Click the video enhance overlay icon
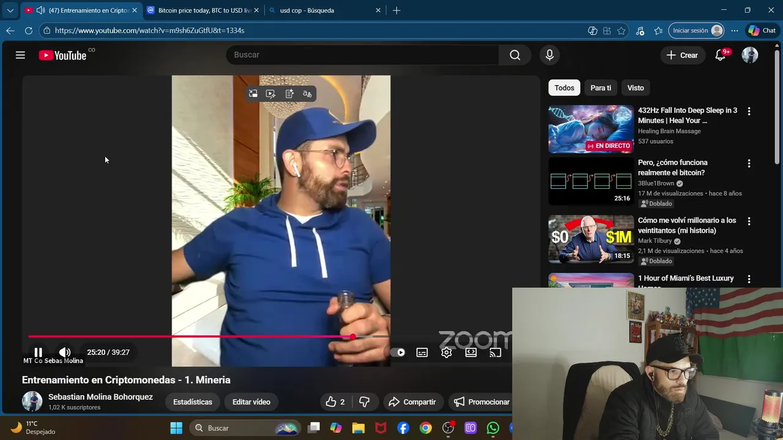Screen dimensions: 783x440 (x=271, y=94)
